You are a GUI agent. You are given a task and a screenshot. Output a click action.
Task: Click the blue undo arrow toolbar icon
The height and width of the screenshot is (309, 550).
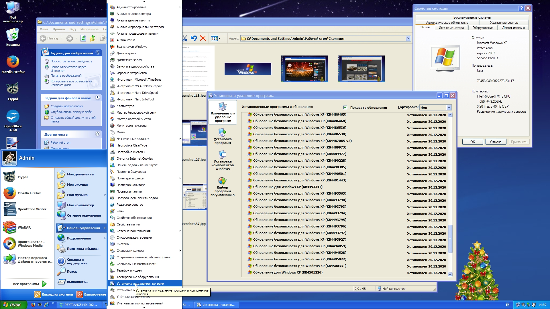pos(194,38)
